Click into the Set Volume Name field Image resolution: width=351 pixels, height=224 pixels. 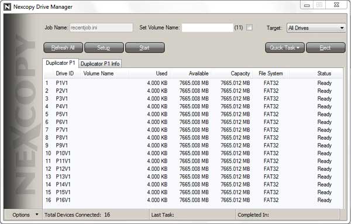(208, 27)
